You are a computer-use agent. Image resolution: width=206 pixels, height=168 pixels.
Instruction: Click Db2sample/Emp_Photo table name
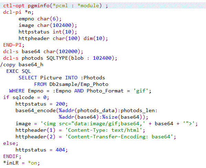pos(79,84)
